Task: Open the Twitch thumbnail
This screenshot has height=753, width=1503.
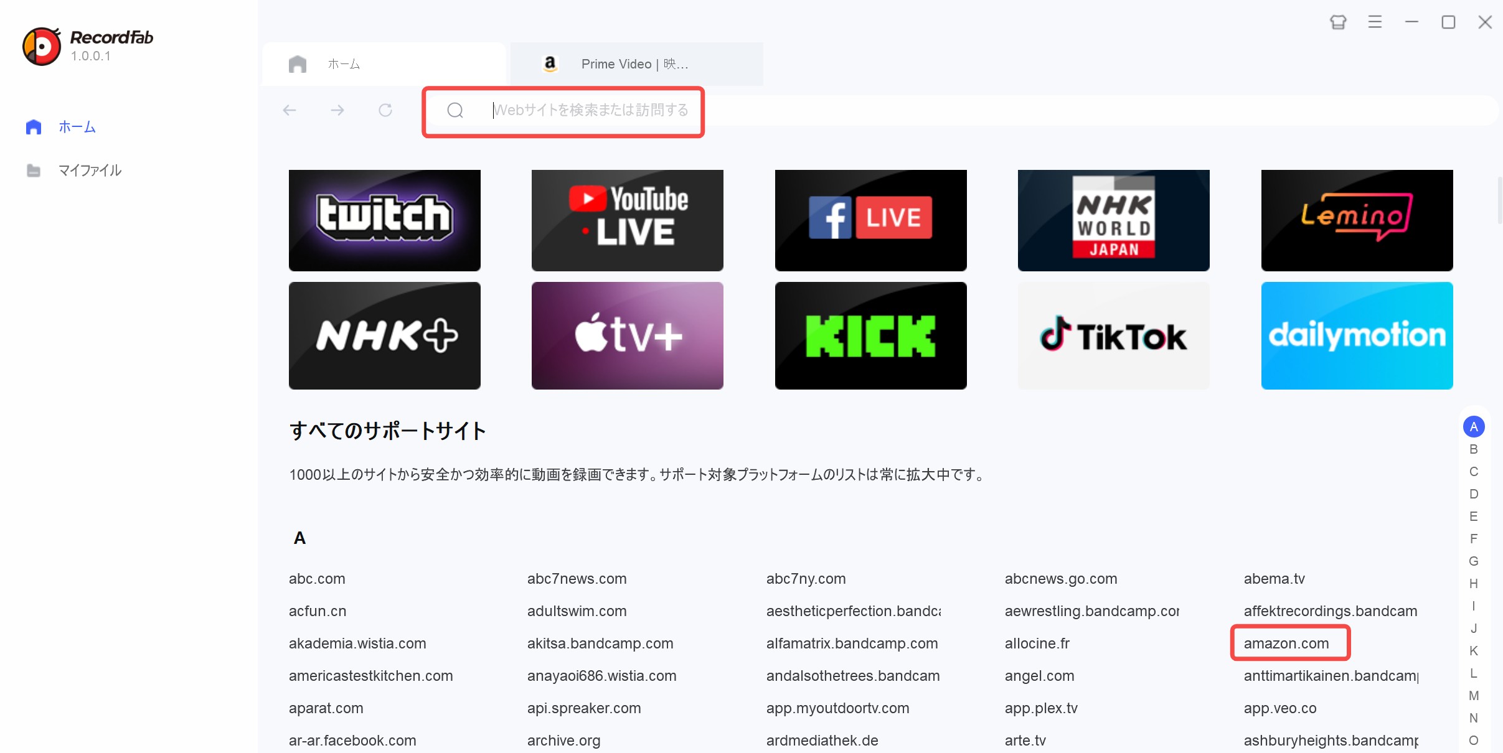Action: 385,220
